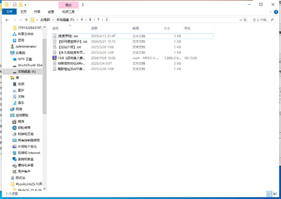Select the text file dated 2025/4/13 21:47
The height and width of the screenshot is (199, 281).
(x=132, y=36)
